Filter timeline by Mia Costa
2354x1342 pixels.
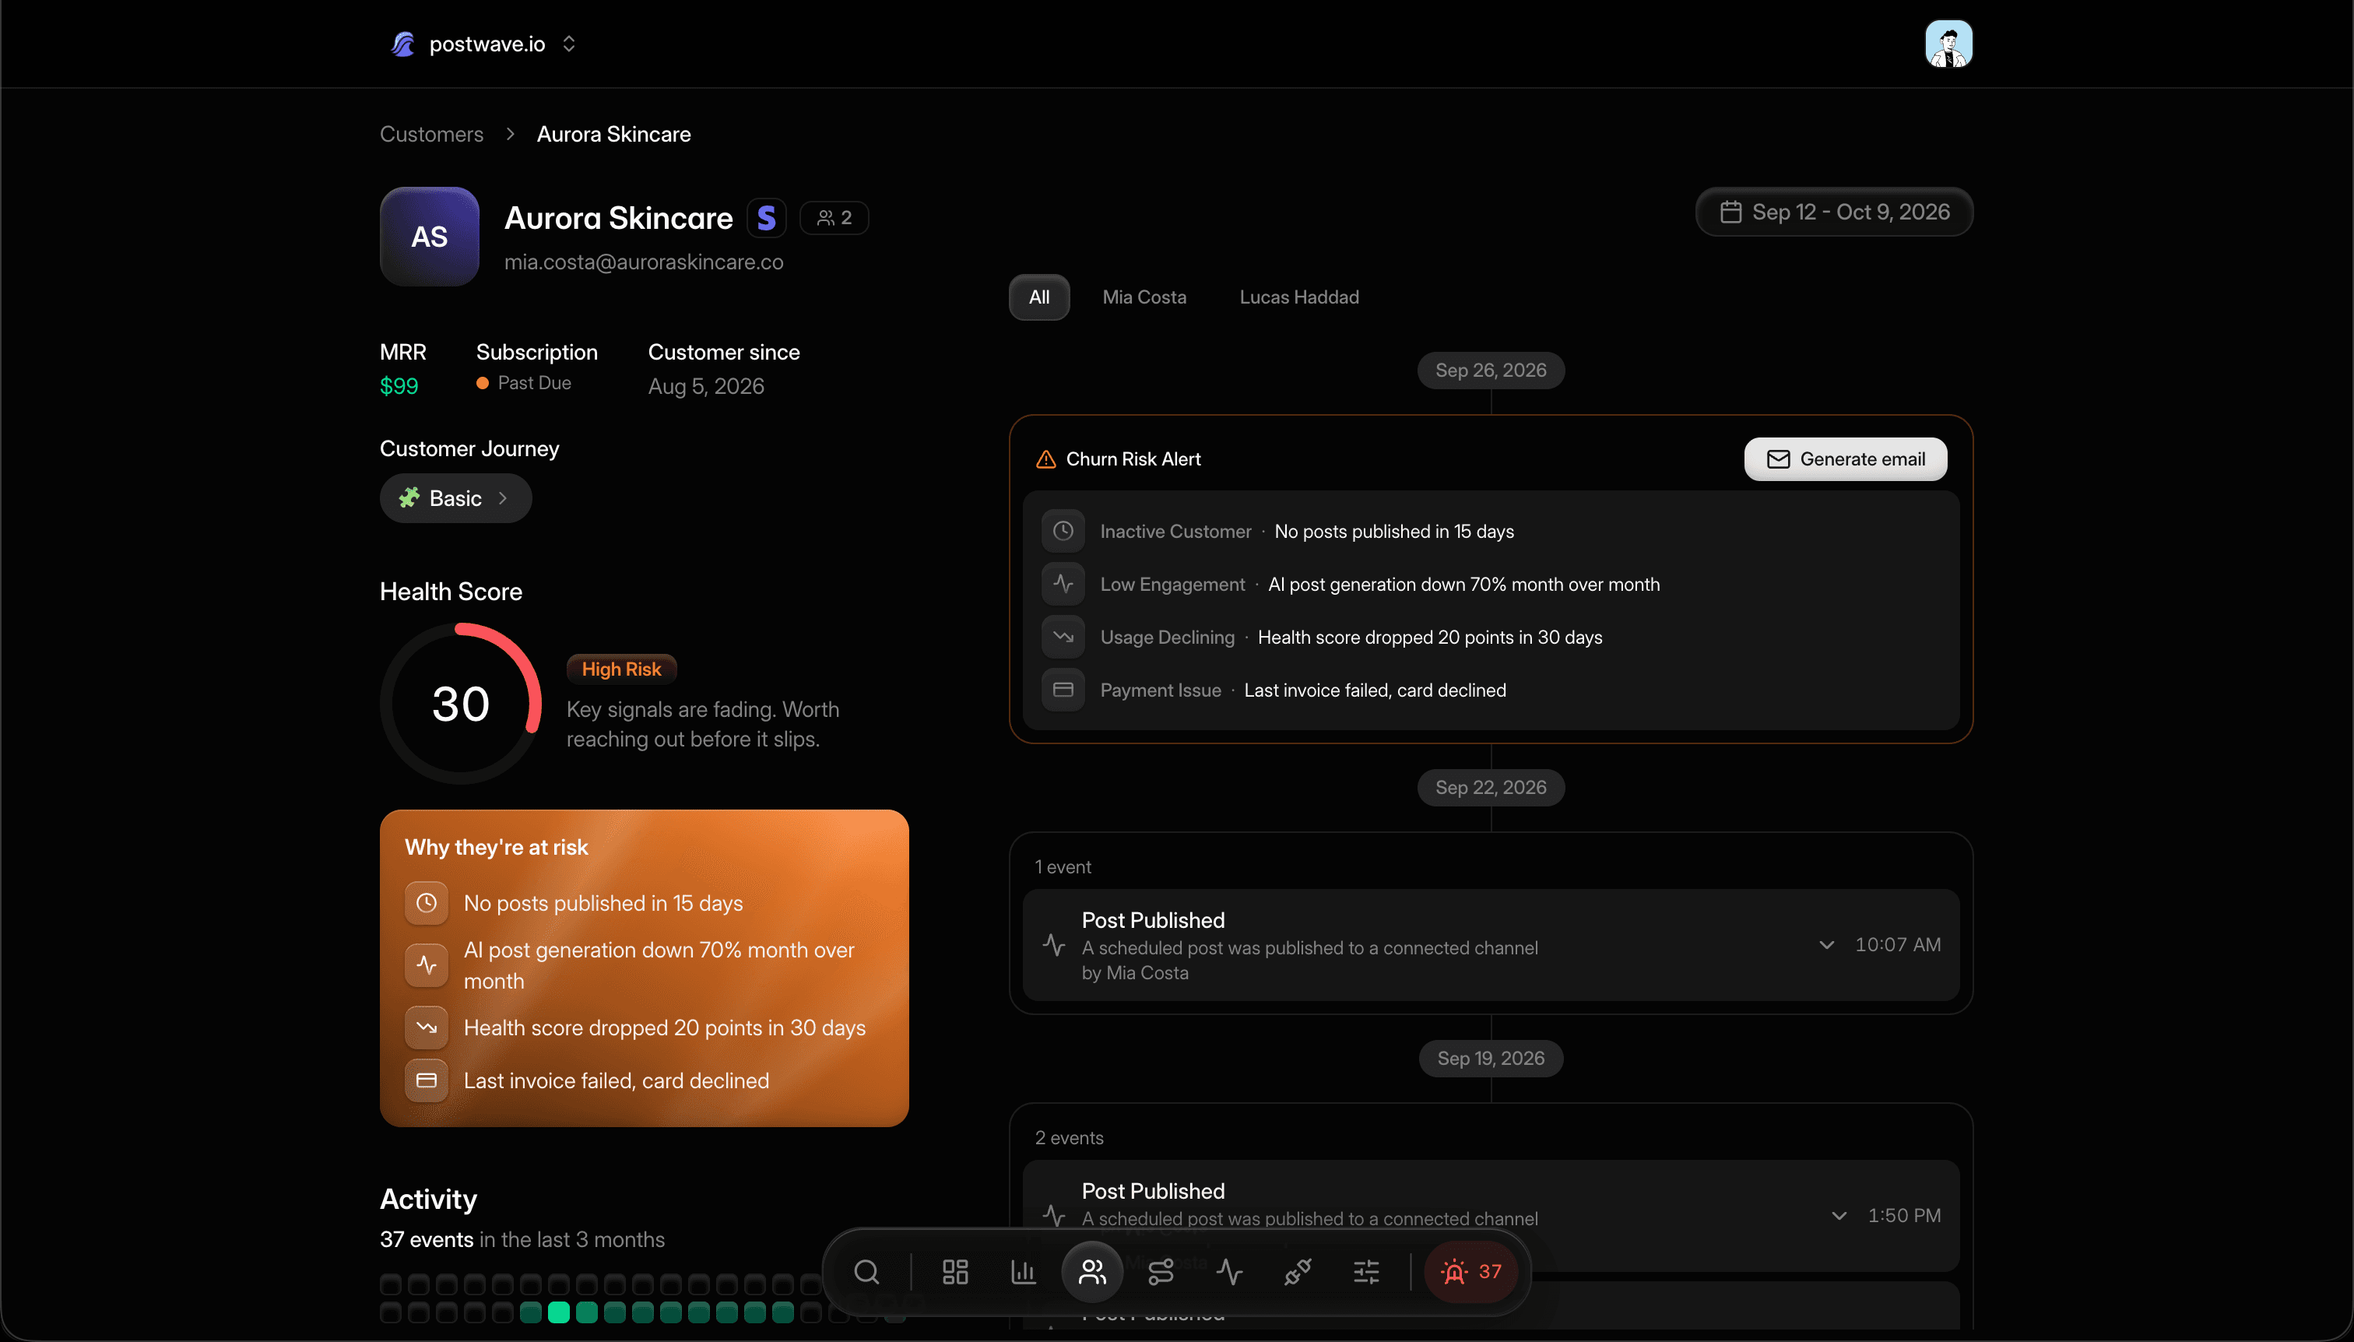(1144, 297)
